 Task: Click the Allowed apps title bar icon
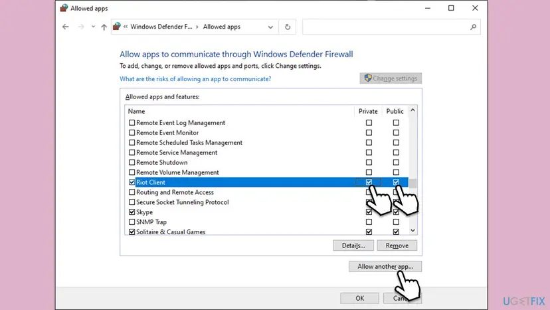[64, 8]
